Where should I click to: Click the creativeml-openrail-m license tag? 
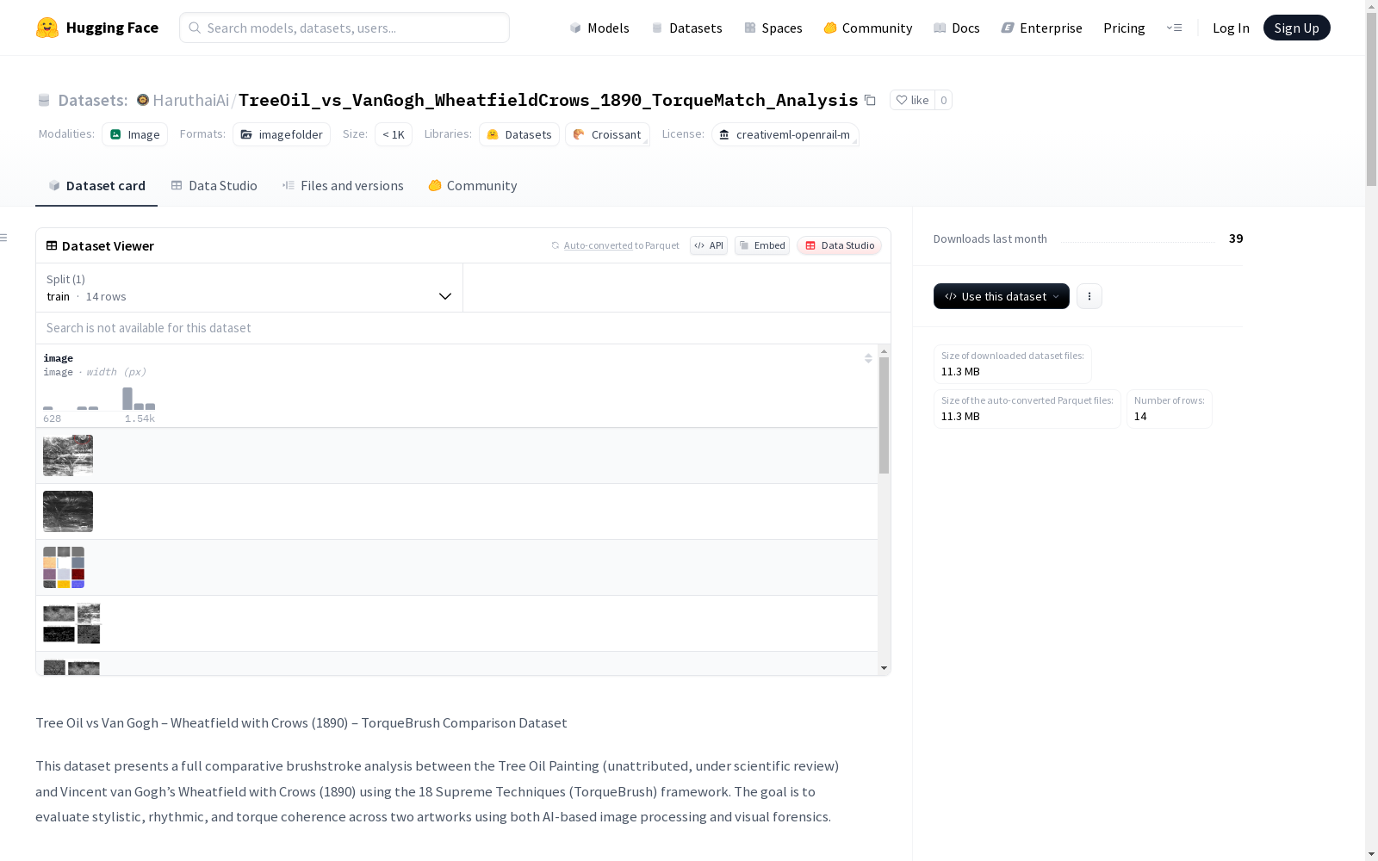tap(785, 134)
